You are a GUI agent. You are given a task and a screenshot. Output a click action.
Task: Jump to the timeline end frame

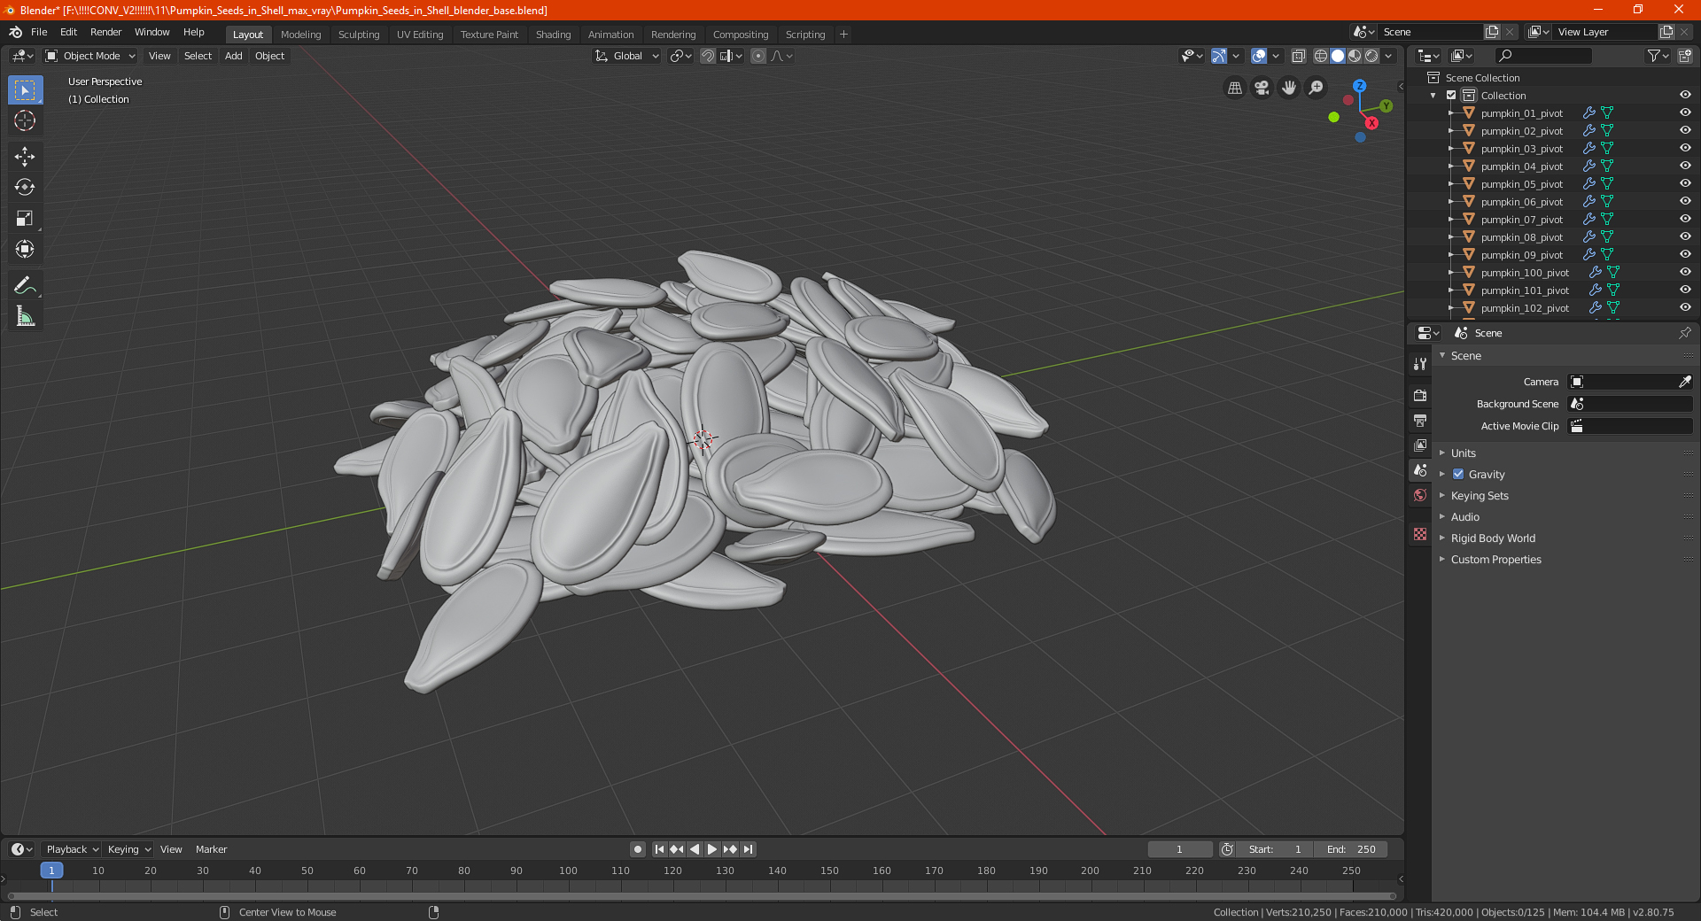tap(748, 849)
